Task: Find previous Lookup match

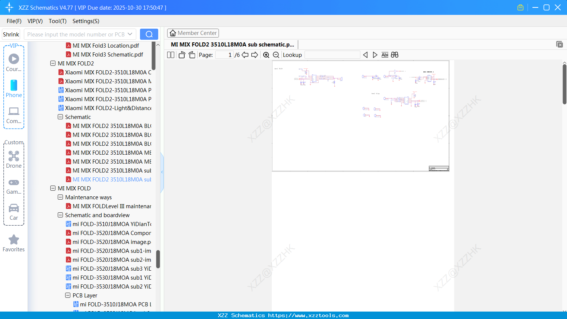Action: pyautogui.click(x=365, y=55)
